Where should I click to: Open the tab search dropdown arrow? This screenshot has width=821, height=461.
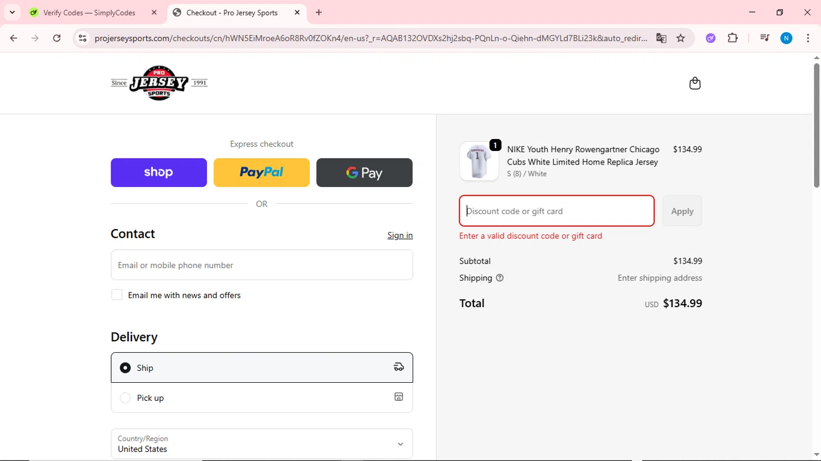(12, 13)
